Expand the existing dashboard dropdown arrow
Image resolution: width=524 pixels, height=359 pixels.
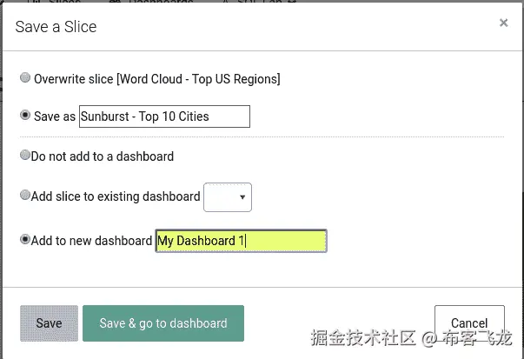[242, 197]
